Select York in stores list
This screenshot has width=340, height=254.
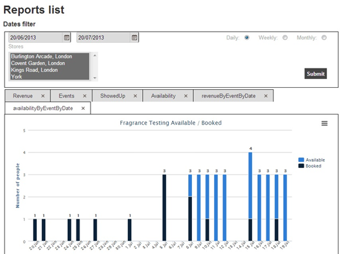coord(50,76)
